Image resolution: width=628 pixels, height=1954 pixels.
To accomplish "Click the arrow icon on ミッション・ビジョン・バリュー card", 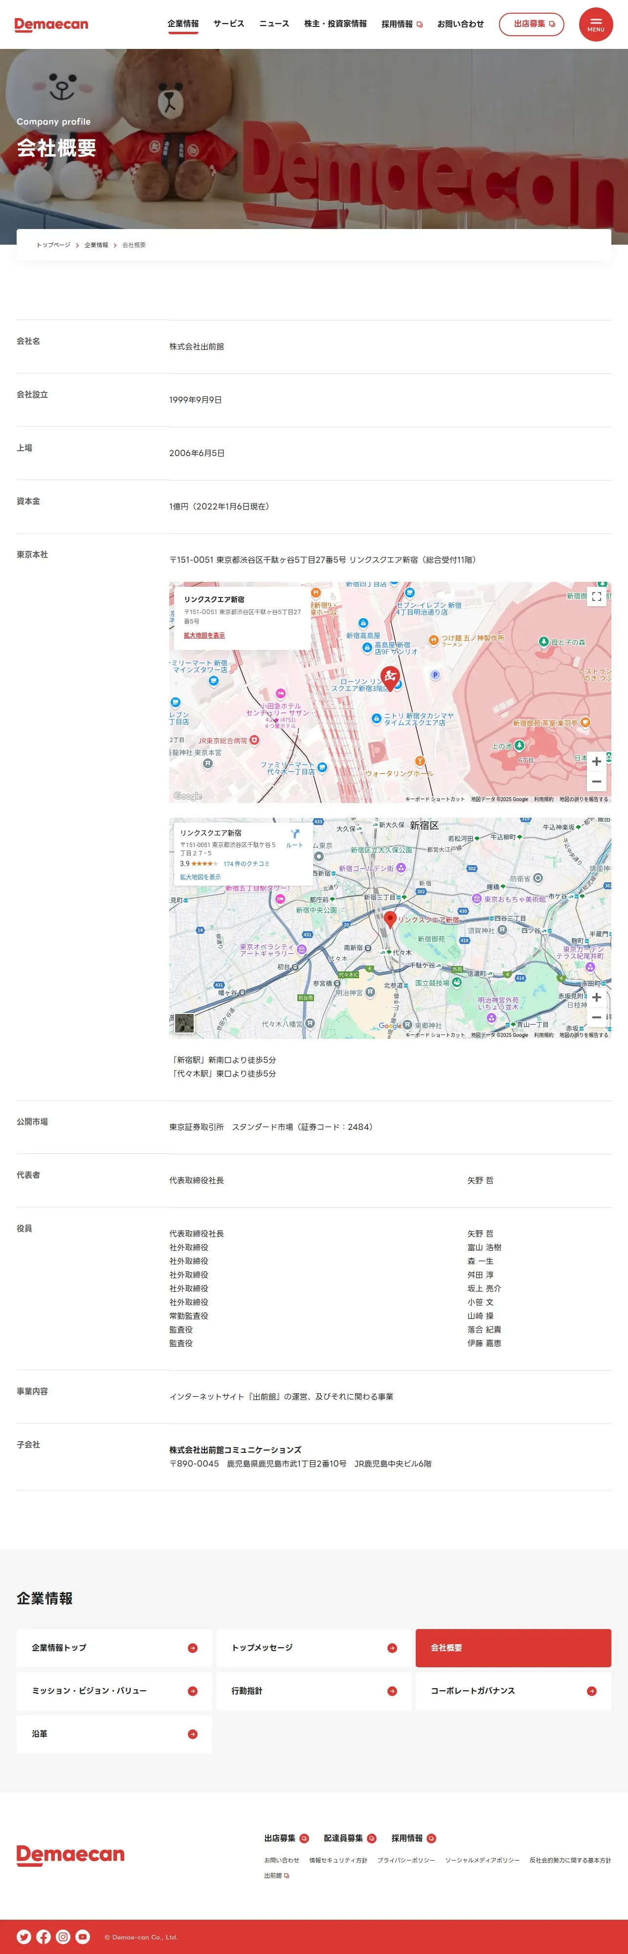I will click(193, 1691).
